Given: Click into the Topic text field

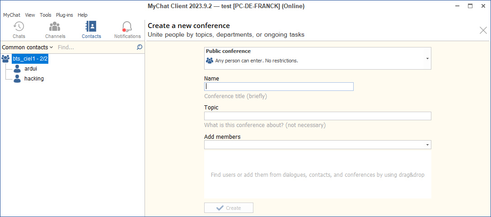Looking at the screenshot, I should [x=318, y=116].
